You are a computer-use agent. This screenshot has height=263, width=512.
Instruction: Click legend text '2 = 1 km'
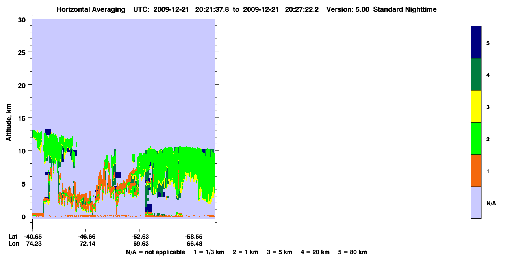245,252
